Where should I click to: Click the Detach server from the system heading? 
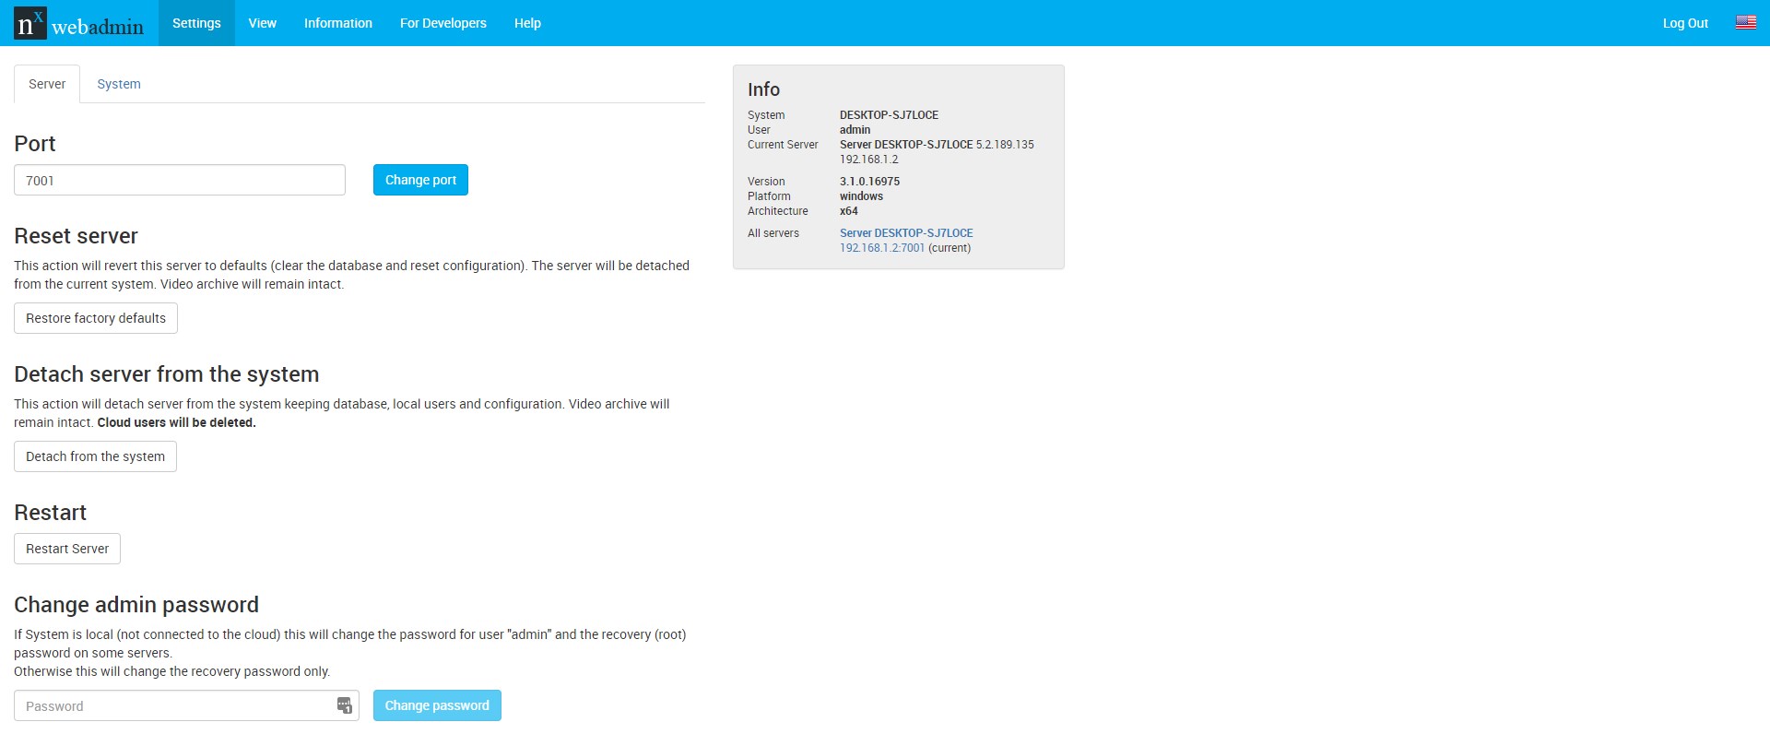click(x=167, y=374)
